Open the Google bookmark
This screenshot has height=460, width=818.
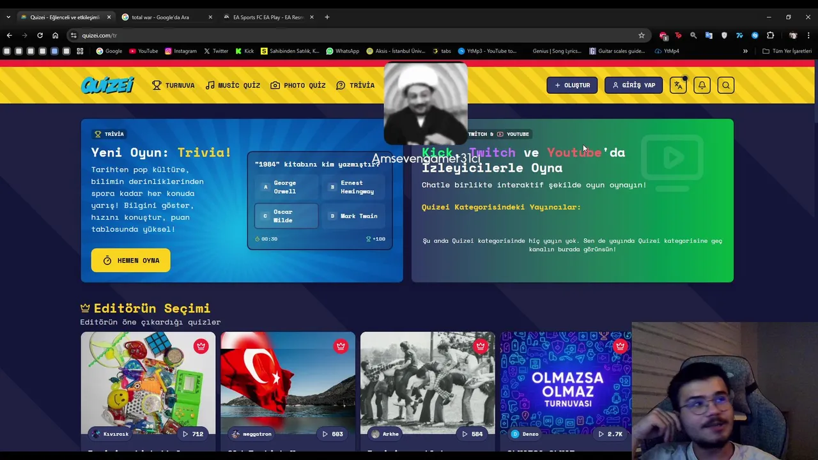pyautogui.click(x=109, y=51)
